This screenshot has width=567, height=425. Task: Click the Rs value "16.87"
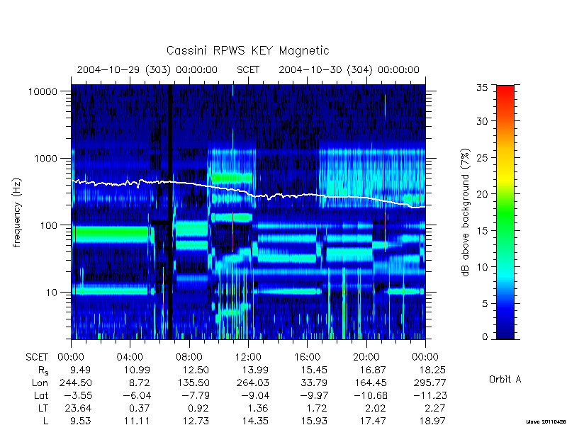(372, 370)
